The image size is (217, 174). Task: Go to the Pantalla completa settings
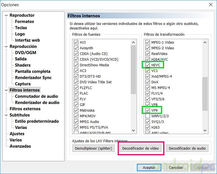(33, 71)
